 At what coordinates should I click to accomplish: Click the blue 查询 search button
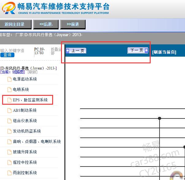[x=7, y=55]
